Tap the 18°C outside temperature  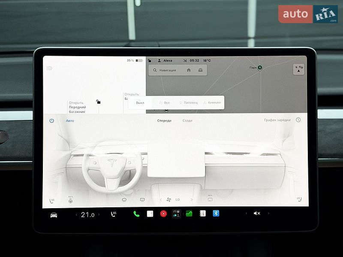coord(207,60)
